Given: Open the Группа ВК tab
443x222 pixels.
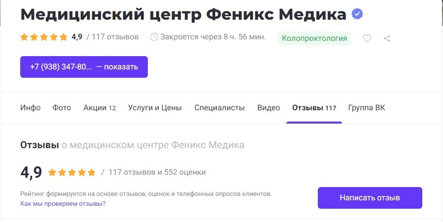Looking at the screenshot, I should [367, 108].
